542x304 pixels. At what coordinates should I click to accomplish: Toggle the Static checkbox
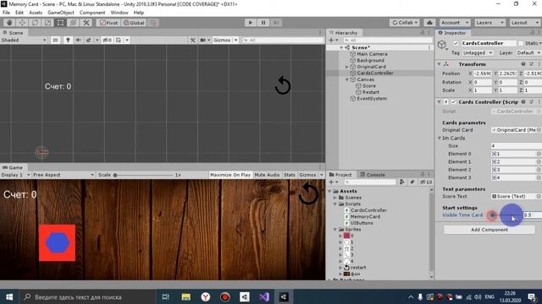(521, 43)
